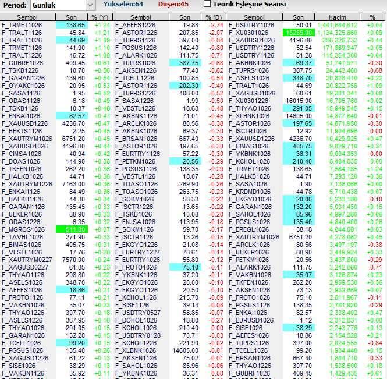This screenshot has width=387, height=379.
Task: Open the Period dropdown showing Günlük
Action: tap(63, 5)
